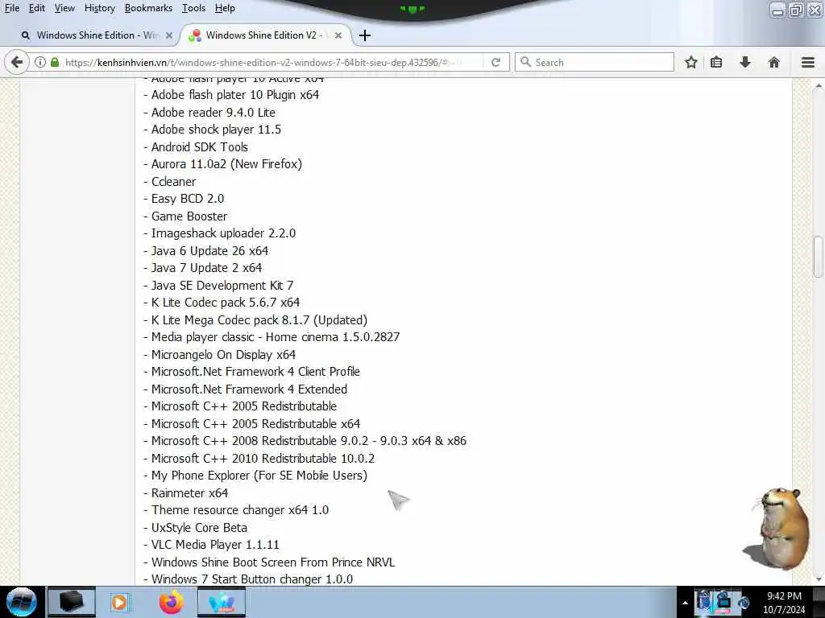
Task: Click text 'Media player classic - Home cinema 1.5.0.2827'
Action: (276, 337)
